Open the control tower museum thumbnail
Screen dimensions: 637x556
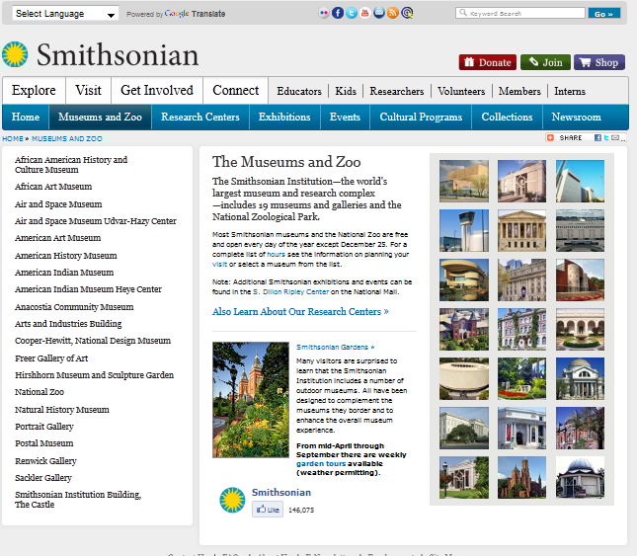point(464,230)
